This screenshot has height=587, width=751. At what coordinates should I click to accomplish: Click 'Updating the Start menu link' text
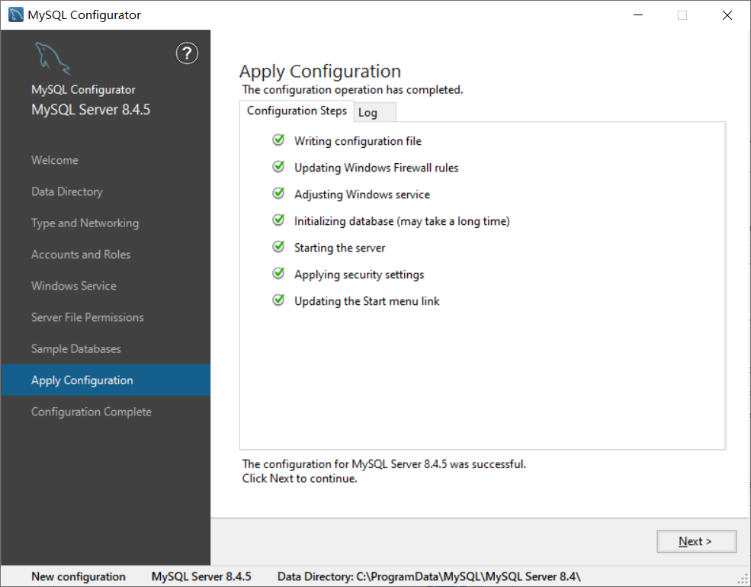[367, 301]
